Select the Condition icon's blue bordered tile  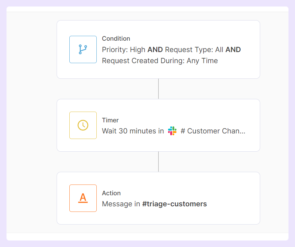pos(83,49)
